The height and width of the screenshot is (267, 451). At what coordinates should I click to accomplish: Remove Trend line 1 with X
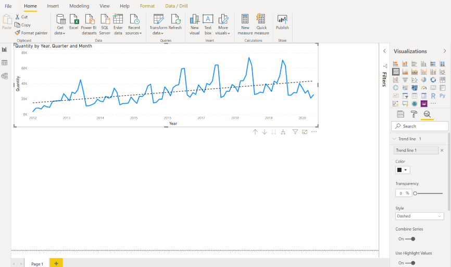442,150
